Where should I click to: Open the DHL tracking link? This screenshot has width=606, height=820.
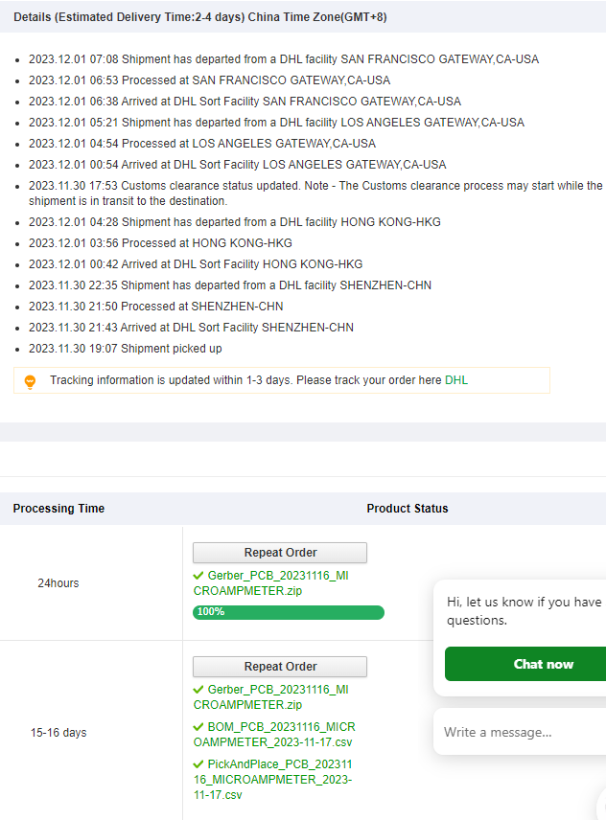click(456, 380)
